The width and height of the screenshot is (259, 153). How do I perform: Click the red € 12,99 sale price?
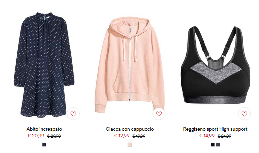coord(122,136)
